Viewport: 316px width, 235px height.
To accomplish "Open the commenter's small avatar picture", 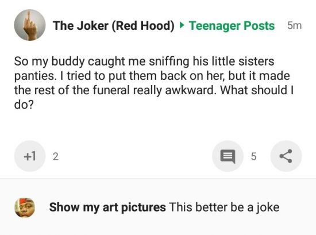I will [x=25, y=207].
